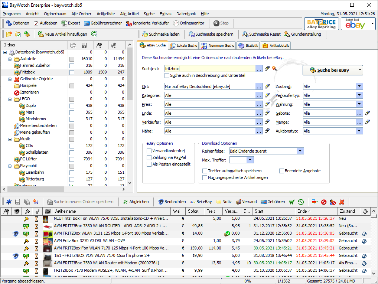Open the Zustand dropdown
The height and width of the screenshot is (284, 378).
pos(359,86)
